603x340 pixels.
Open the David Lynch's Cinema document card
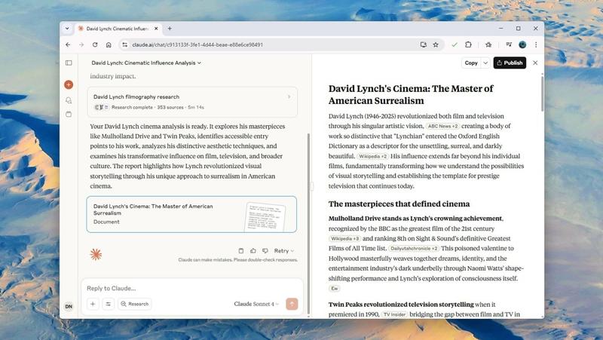coord(191,214)
